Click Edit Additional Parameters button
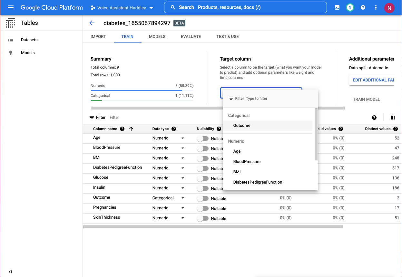This screenshot has height=277, width=402. (373, 80)
